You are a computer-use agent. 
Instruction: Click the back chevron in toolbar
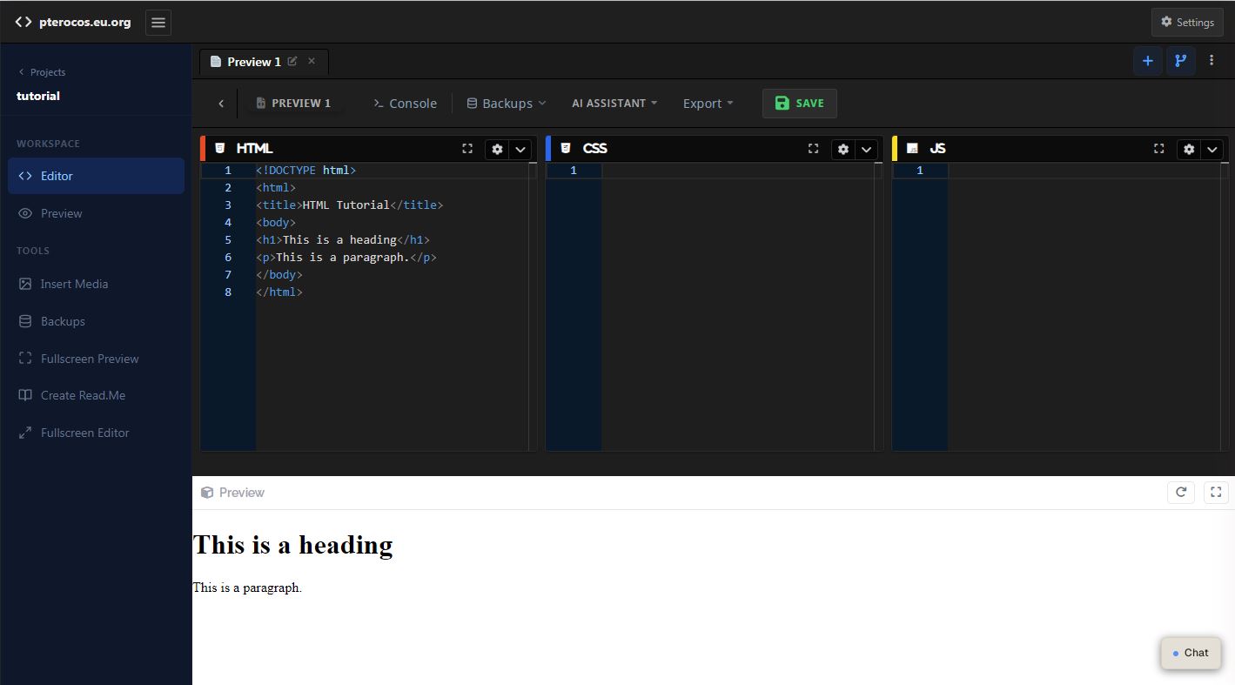pos(221,104)
